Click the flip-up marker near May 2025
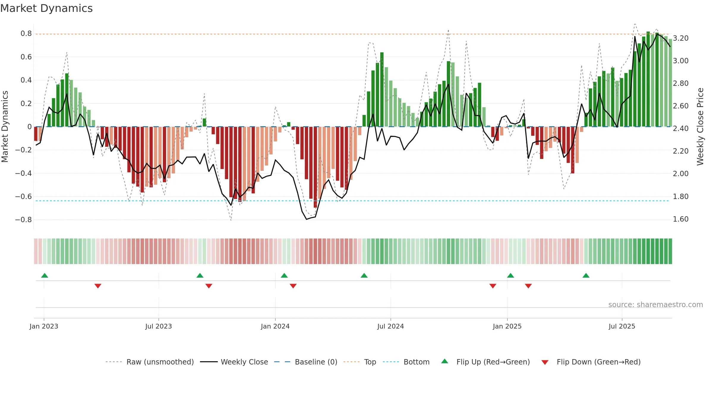This screenshot has height=401, width=713. coord(586,275)
